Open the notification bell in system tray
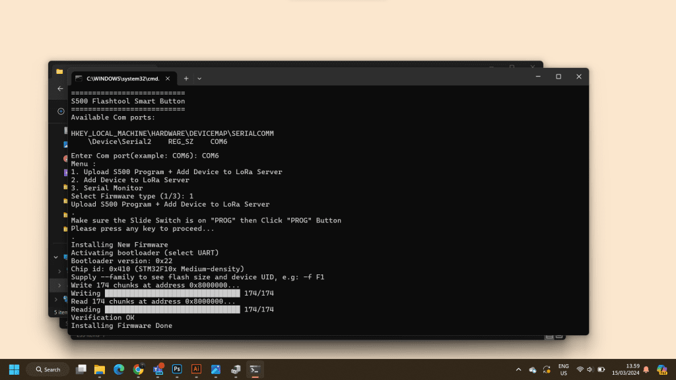676x380 pixels. (646, 369)
